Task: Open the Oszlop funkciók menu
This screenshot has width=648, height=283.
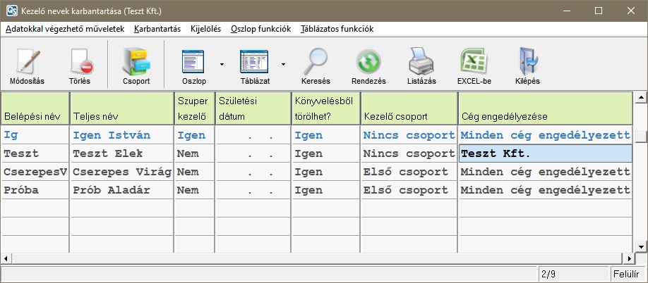Action: 262,29
